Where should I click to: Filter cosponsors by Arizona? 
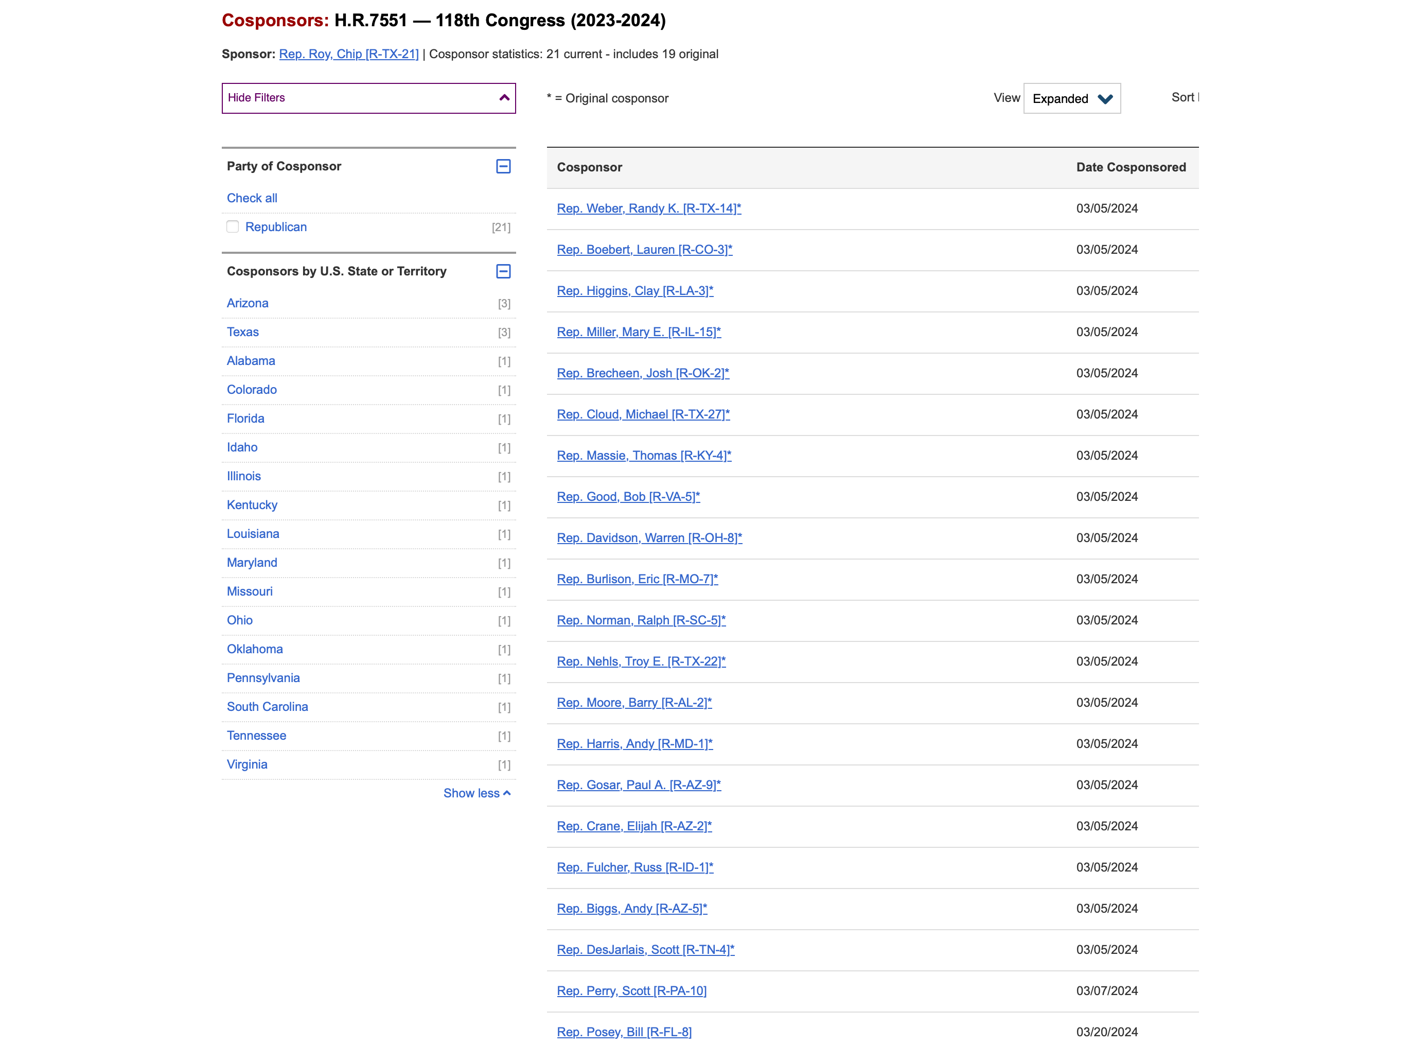click(247, 303)
